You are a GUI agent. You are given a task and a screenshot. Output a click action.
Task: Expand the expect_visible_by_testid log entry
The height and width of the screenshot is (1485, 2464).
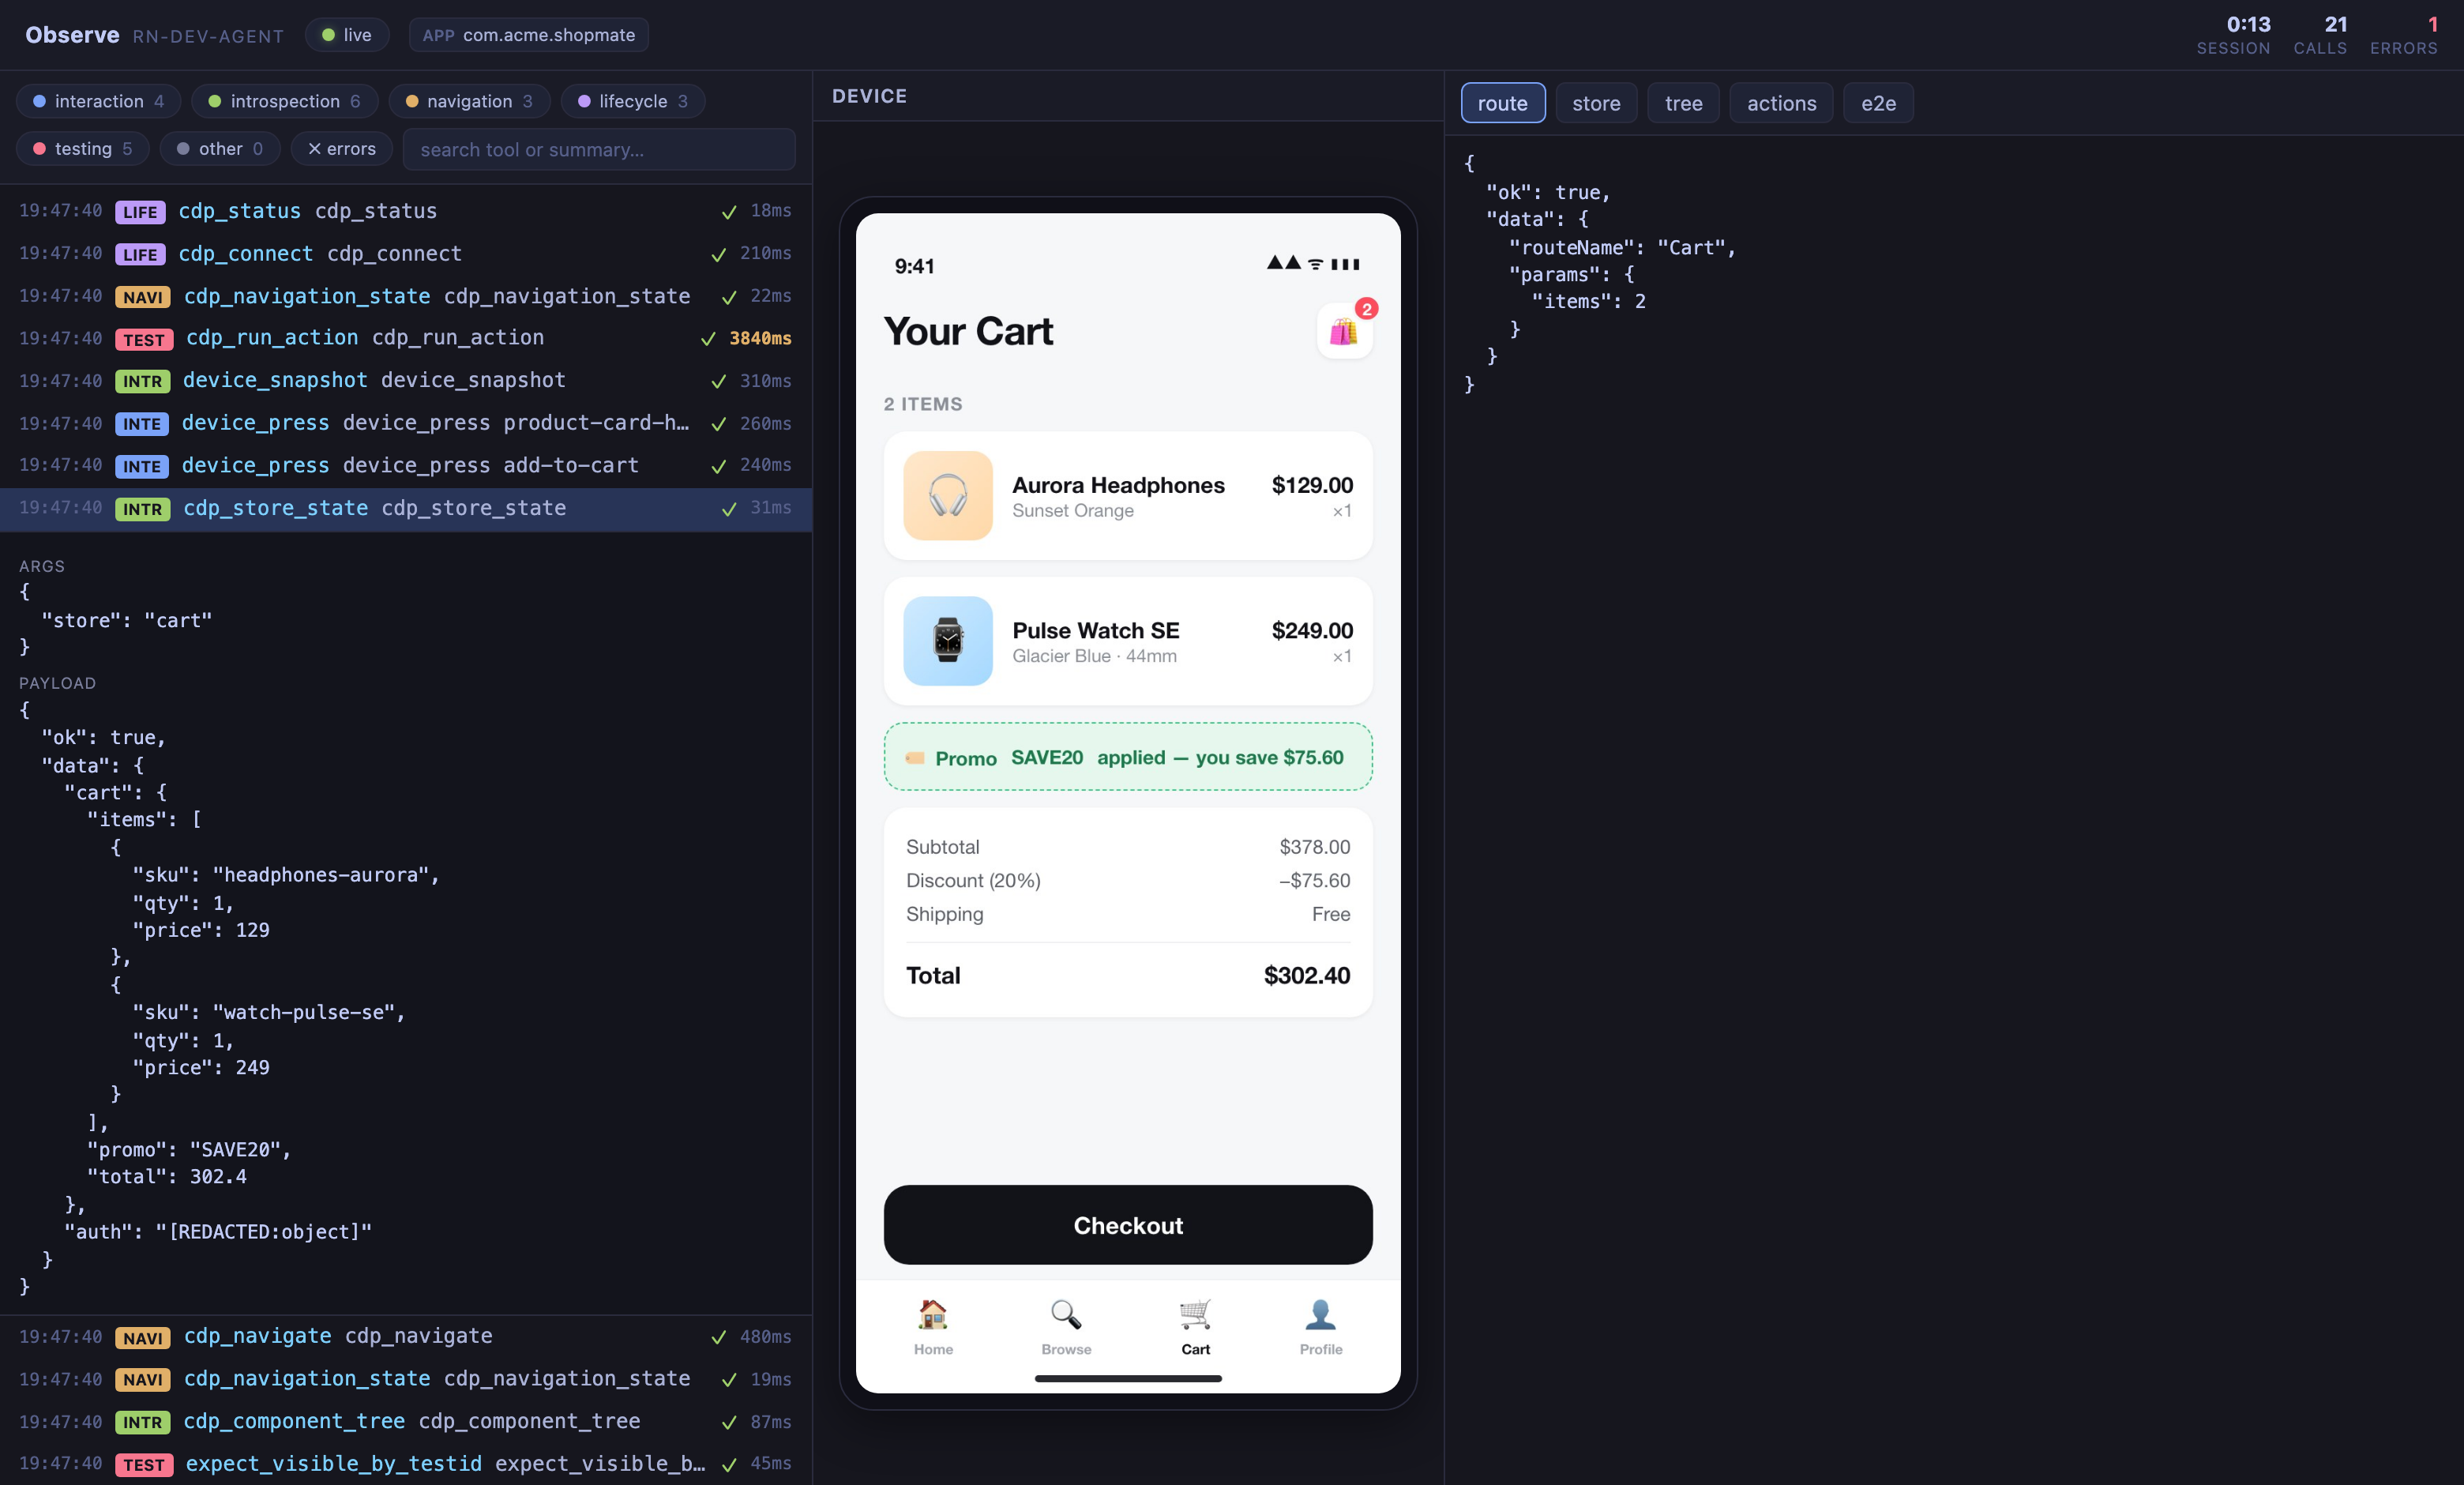pos(406,1464)
